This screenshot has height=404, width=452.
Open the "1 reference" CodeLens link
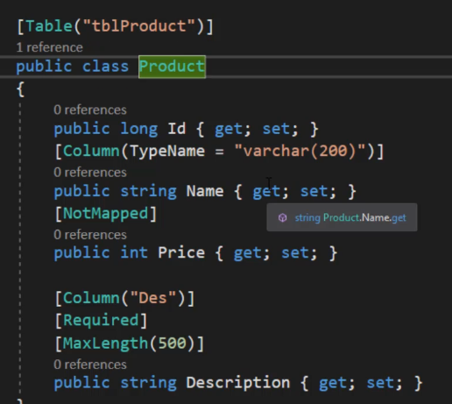[x=50, y=47]
